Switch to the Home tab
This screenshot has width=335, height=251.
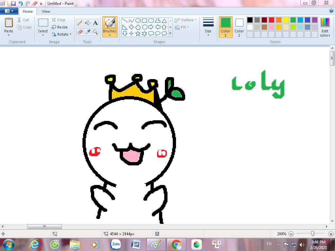(x=28, y=11)
